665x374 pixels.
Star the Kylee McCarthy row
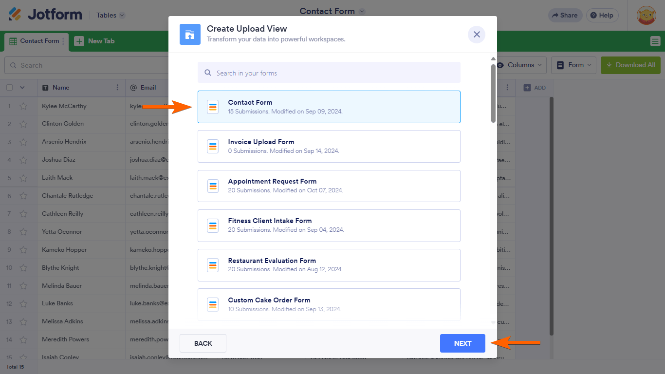click(x=23, y=106)
